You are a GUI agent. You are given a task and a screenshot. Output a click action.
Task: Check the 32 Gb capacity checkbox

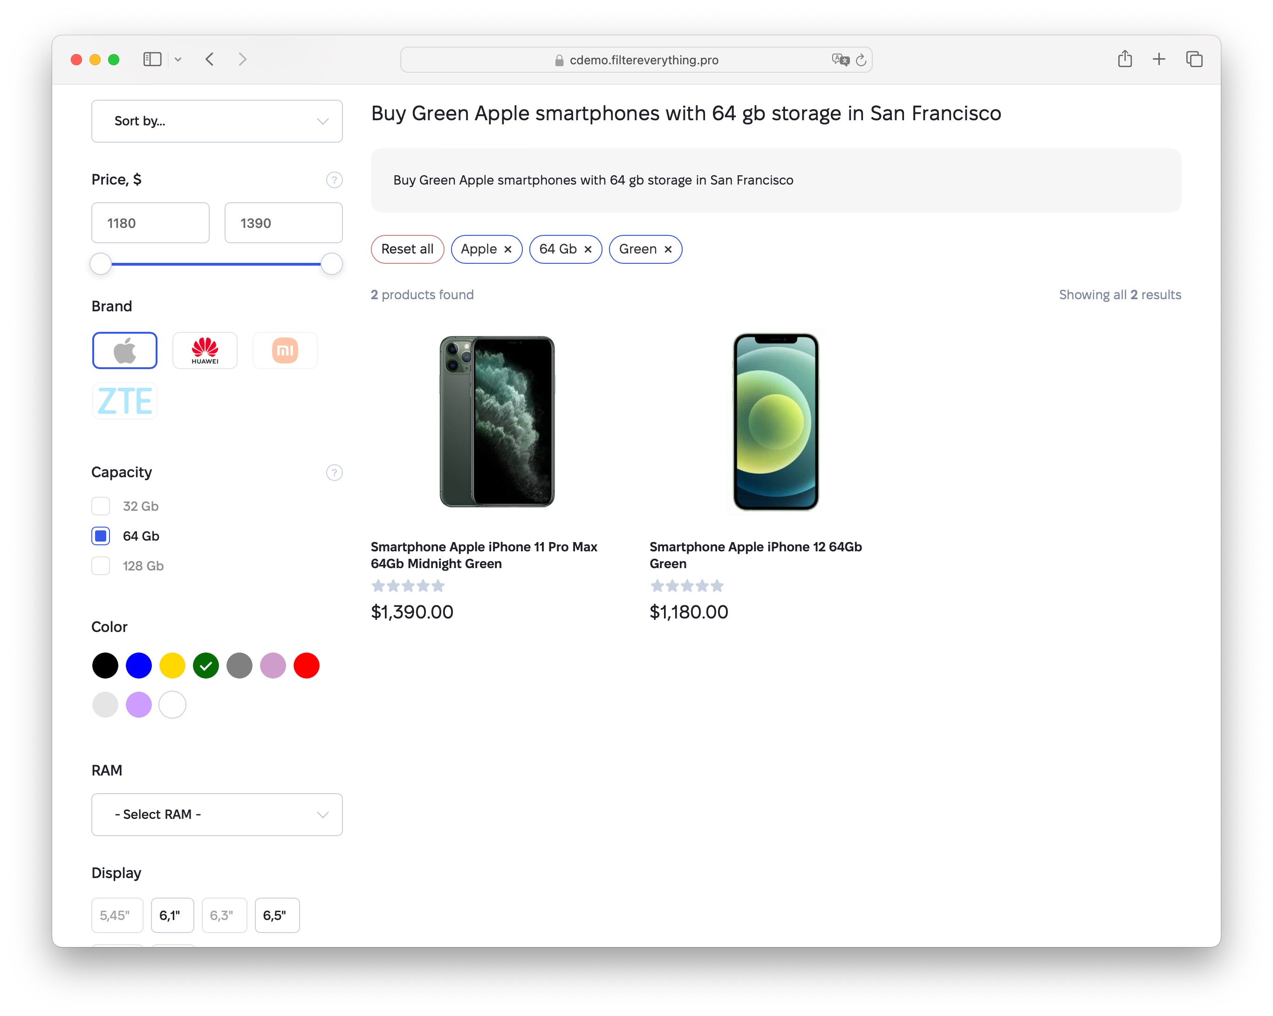point(100,506)
